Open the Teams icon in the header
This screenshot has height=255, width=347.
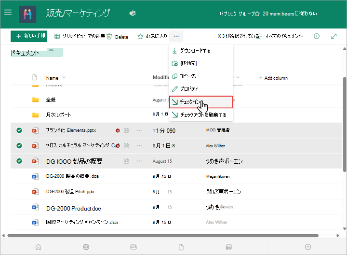[x=133, y=14]
